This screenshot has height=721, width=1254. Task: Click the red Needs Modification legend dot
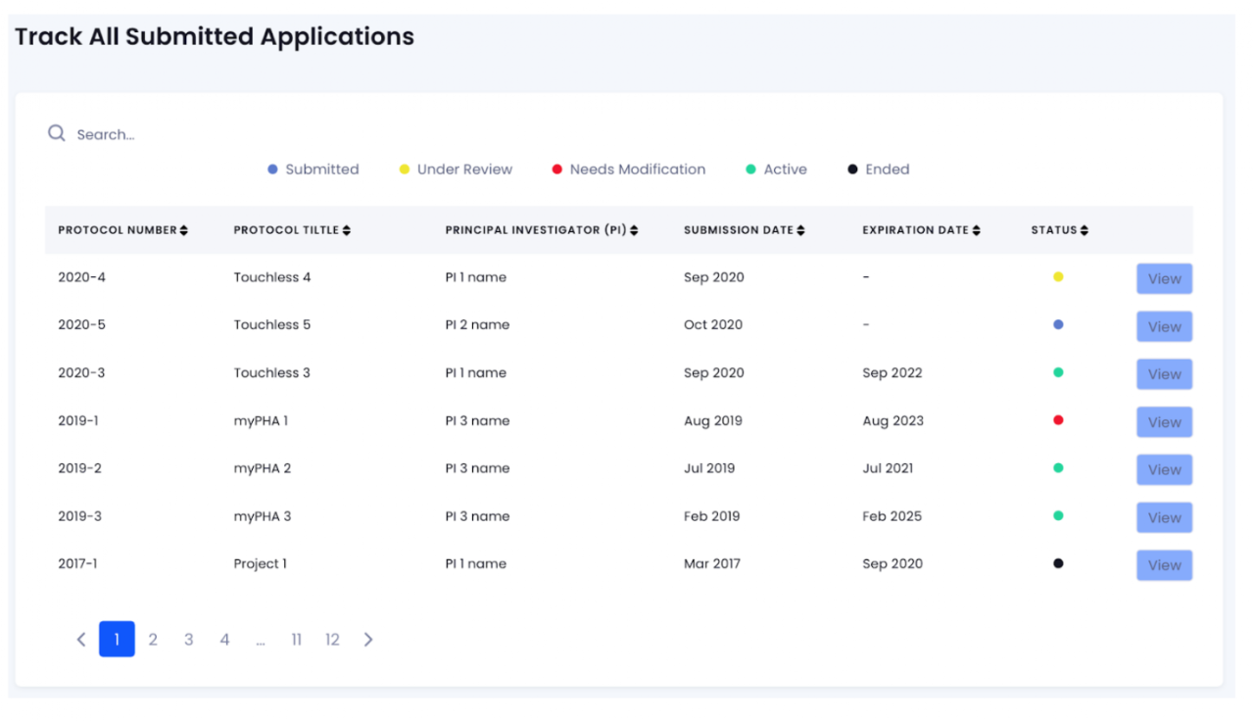[556, 169]
